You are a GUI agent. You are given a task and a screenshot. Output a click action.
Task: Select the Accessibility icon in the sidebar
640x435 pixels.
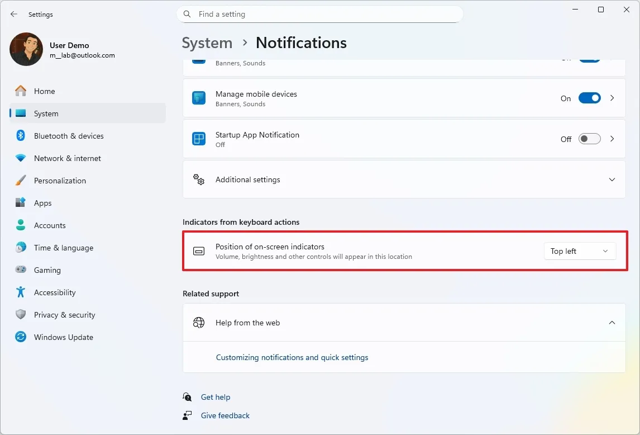tap(21, 292)
